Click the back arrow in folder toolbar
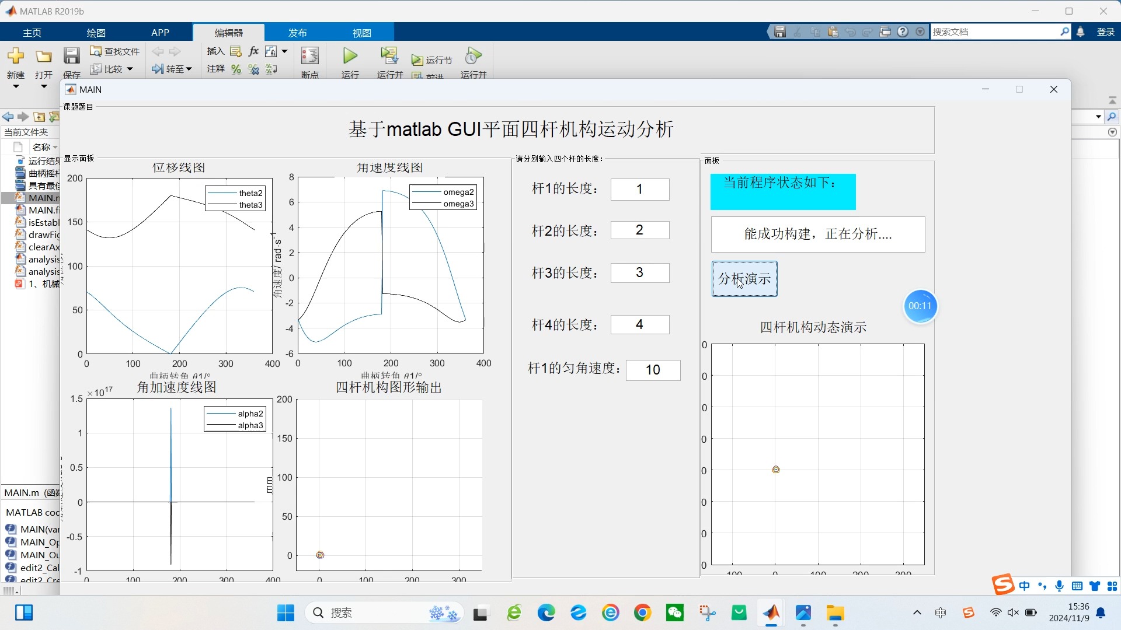 (x=8, y=117)
